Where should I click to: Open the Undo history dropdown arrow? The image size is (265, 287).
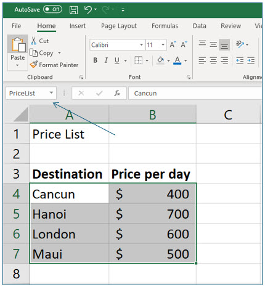tap(96, 9)
